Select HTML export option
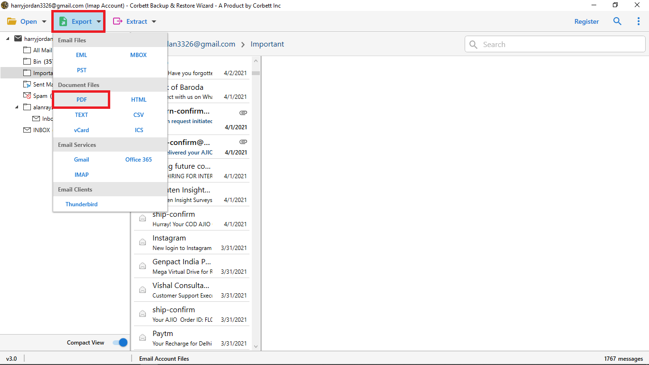The height and width of the screenshot is (365, 649). coord(139,100)
